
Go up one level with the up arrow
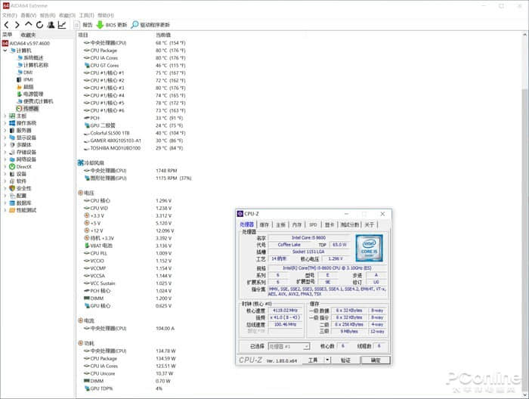point(29,24)
